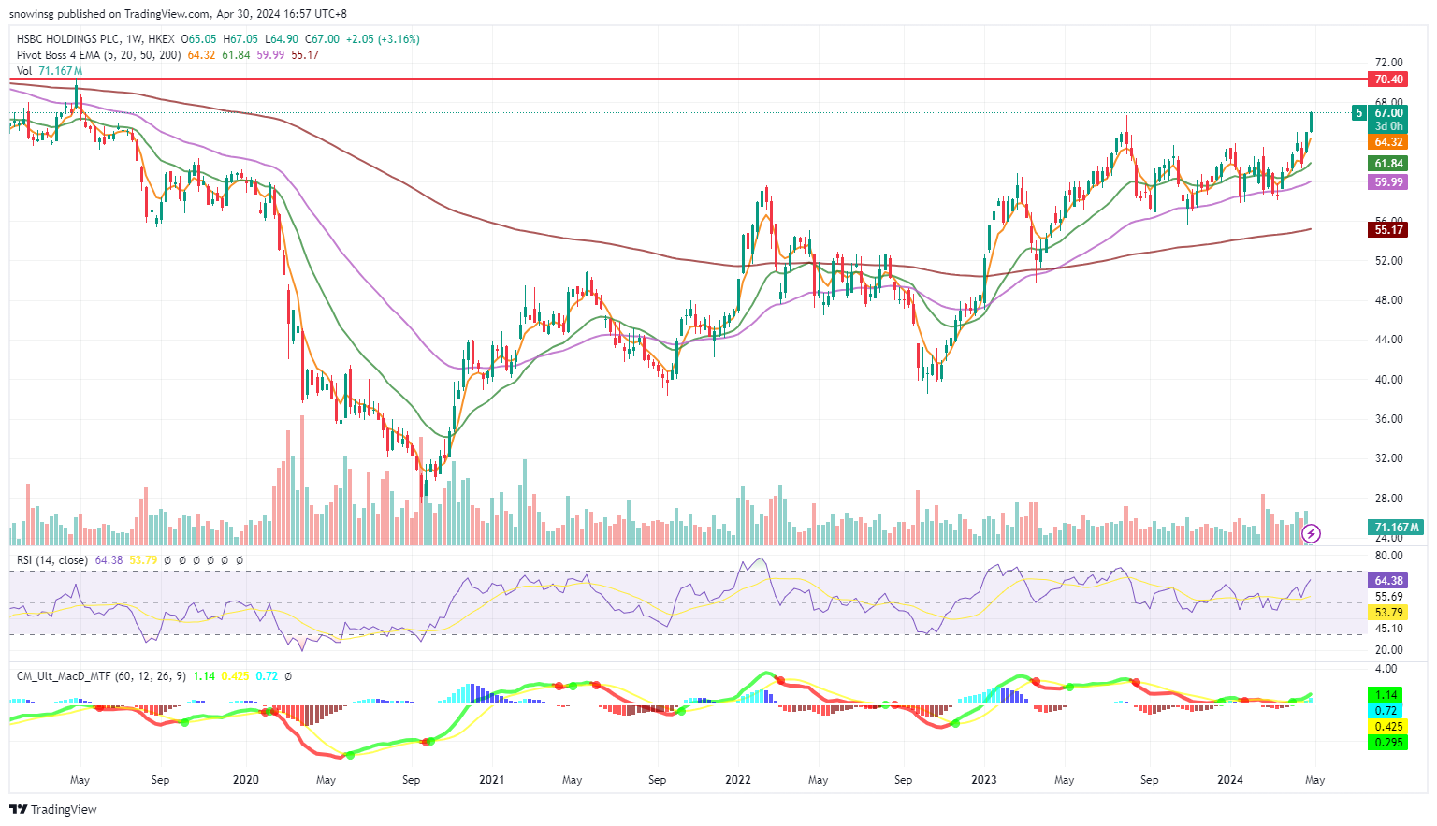Viewport: 1437px width, 826px height.
Task: Click the 72.00 tick on price axis
Action: [1388, 63]
